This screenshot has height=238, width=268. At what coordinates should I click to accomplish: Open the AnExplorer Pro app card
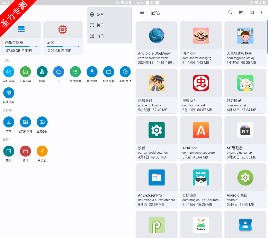click(x=157, y=185)
